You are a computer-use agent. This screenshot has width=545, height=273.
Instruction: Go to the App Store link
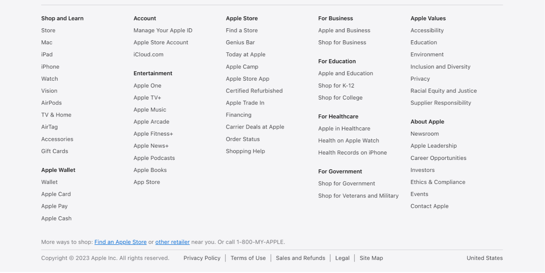147,182
